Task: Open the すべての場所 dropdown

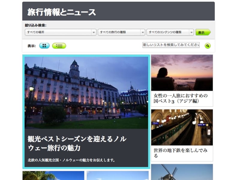Action: (x=61, y=32)
